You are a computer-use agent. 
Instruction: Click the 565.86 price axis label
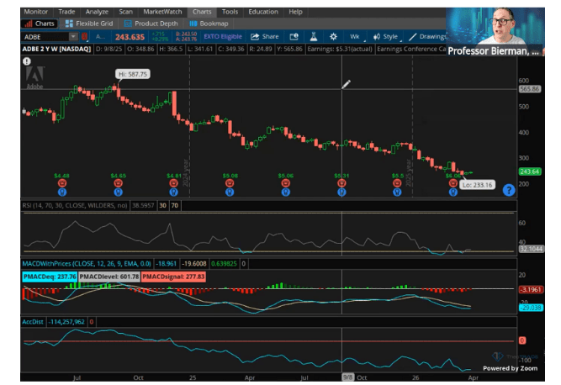530,89
